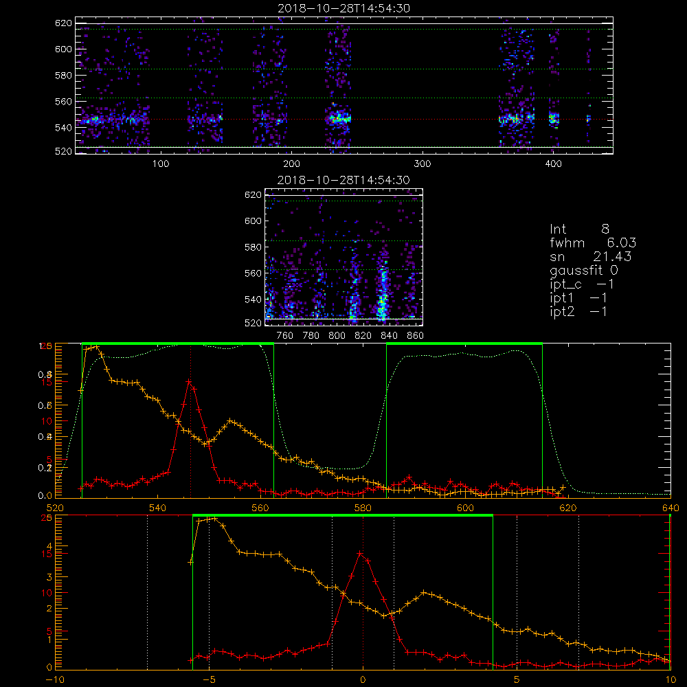This screenshot has height=687, width=687.
Task: Click x-axis label 580 on the upper line plot
Action: coord(363,508)
